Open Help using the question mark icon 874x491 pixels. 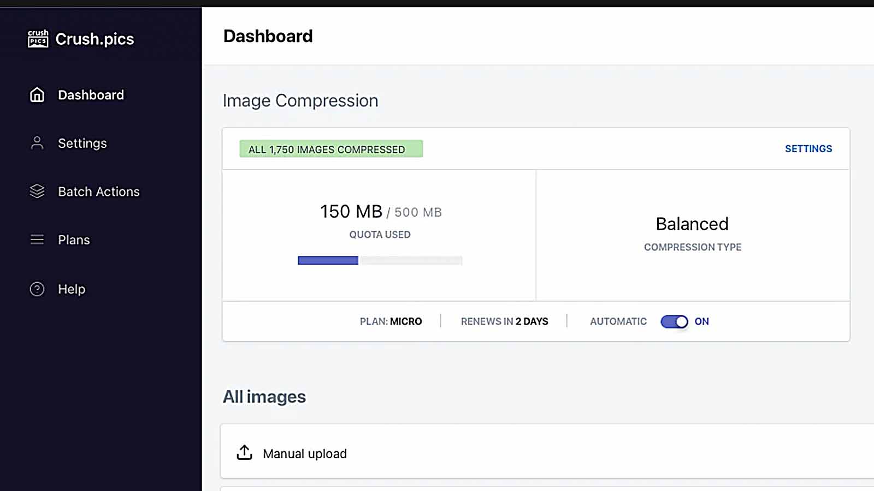pyautogui.click(x=36, y=289)
